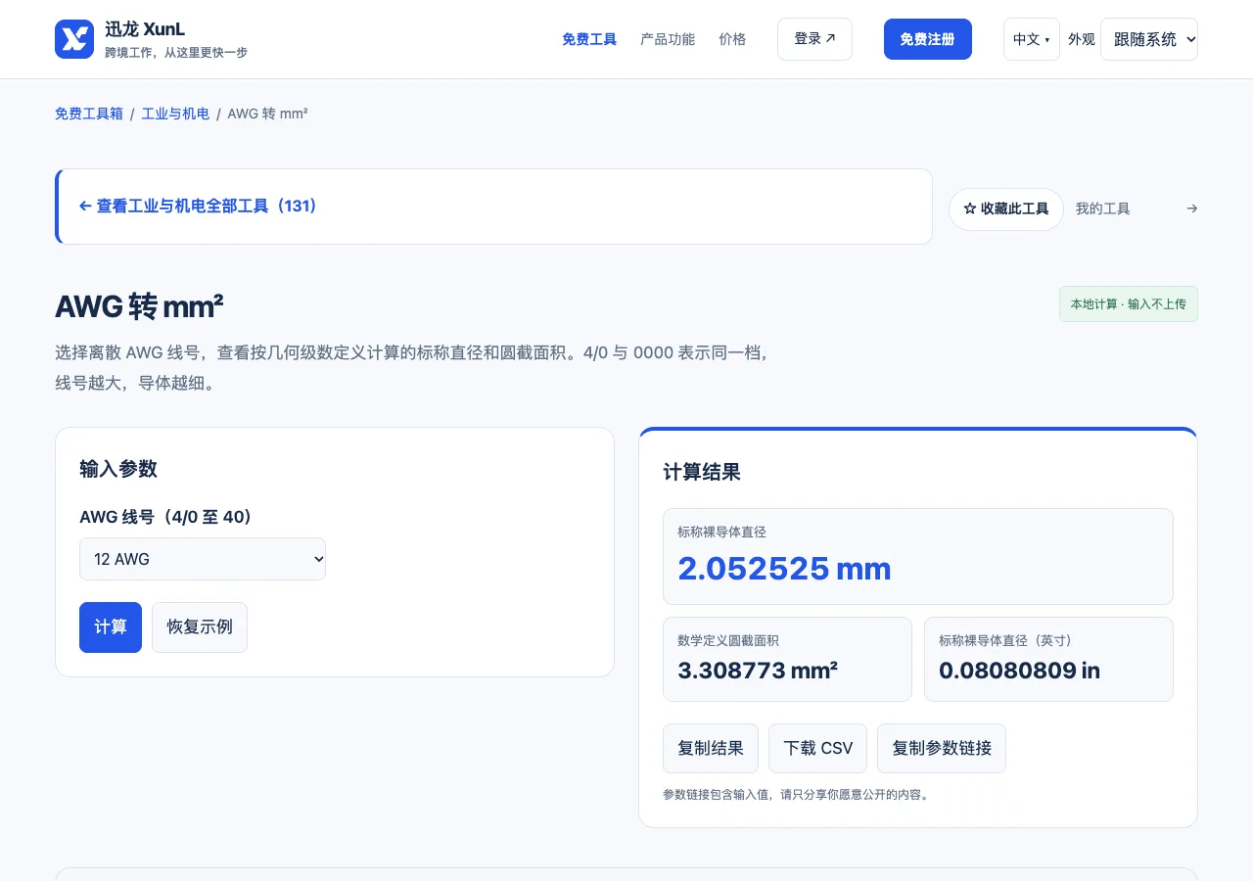The width and height of the screenshot is (1253, 881).
Task: Click the arrow icon next to 我的工具
Action: pos(1191,209)
